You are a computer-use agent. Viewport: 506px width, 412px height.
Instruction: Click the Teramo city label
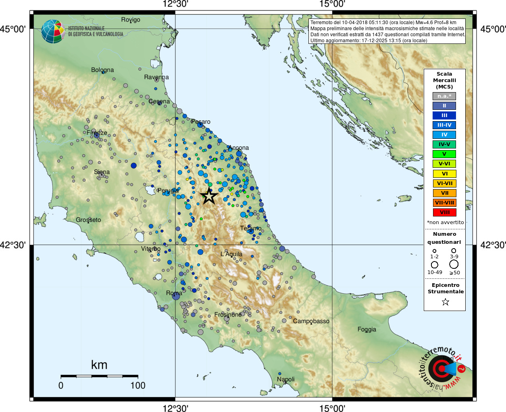point(251,229)
